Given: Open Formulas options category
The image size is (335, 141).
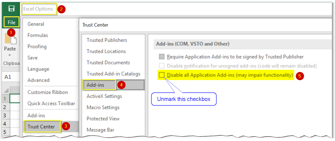Looking at the screenshot, I should tap(38, 35).
